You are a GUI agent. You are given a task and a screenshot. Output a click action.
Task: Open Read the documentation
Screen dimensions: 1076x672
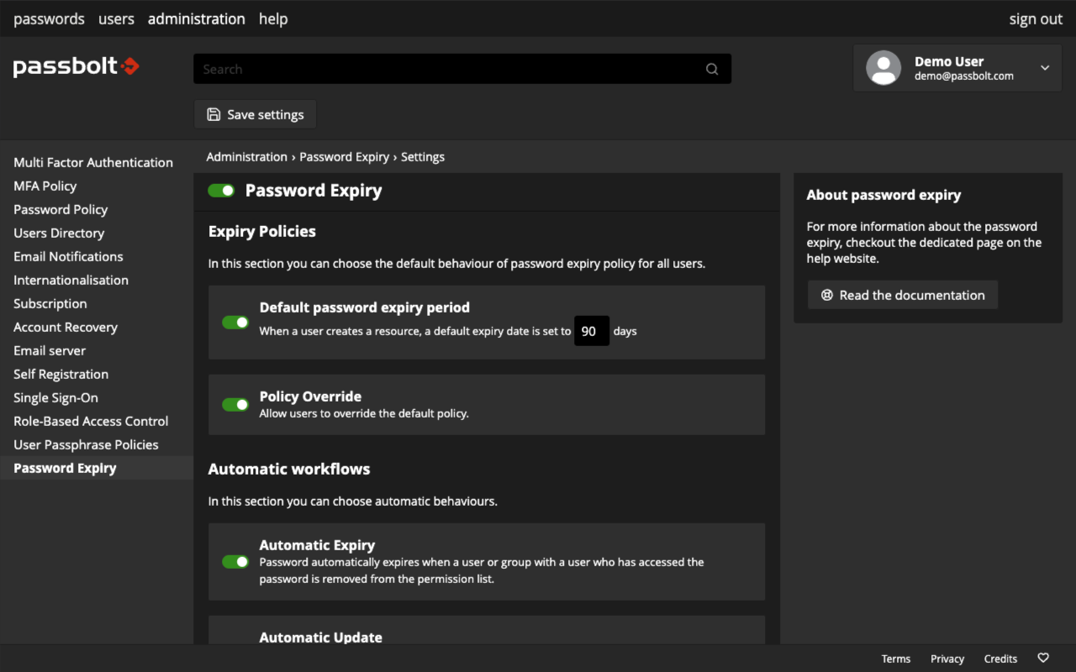902,295
